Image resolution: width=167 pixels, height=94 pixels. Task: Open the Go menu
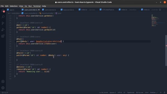pyautogui.click(x=26, y=6)
